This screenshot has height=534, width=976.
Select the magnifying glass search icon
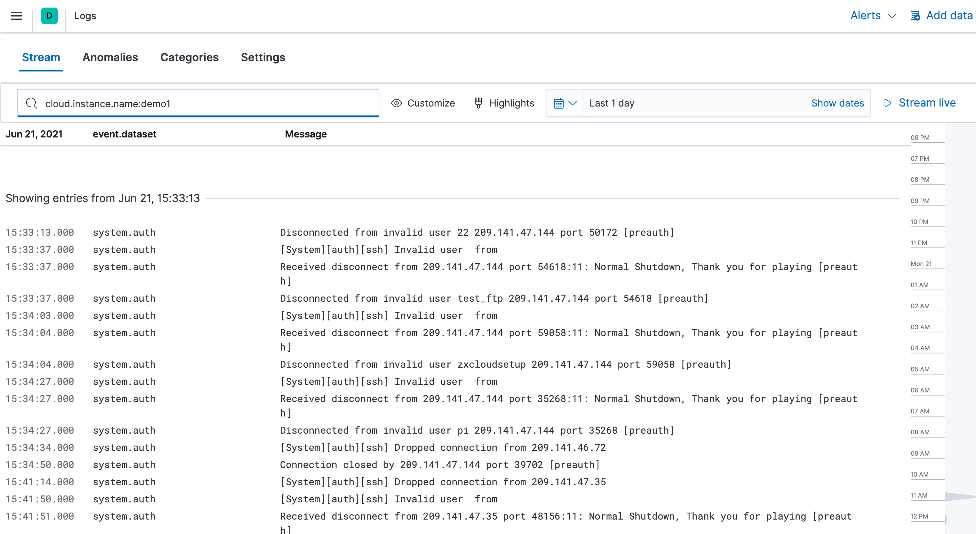click(32, 103)
